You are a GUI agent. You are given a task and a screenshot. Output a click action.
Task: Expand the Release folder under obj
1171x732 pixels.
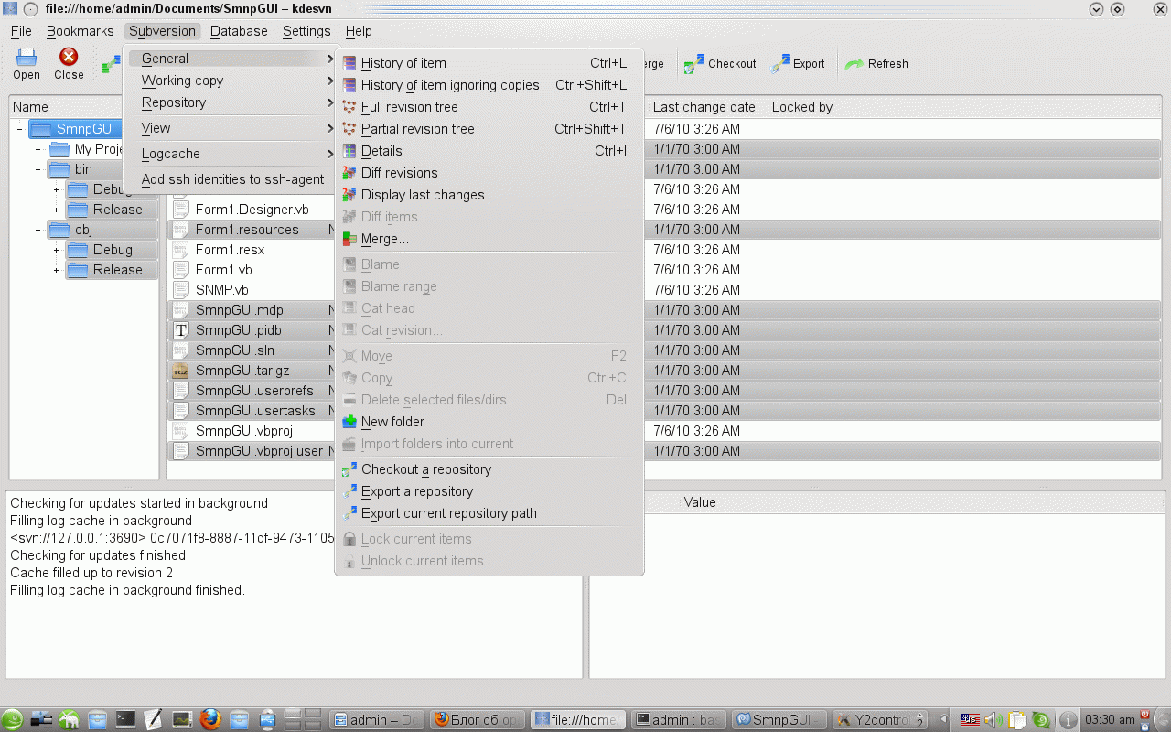click(x=56, y=270)
